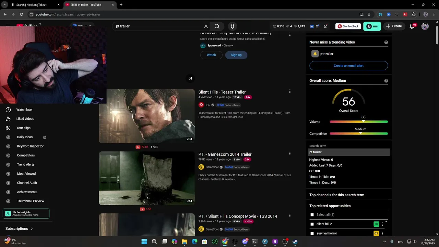The width and height of the screenshot is (439, 247).
Task: Check the survival horror checkbox
Action: pyautogui.click(x=312, y=234)
